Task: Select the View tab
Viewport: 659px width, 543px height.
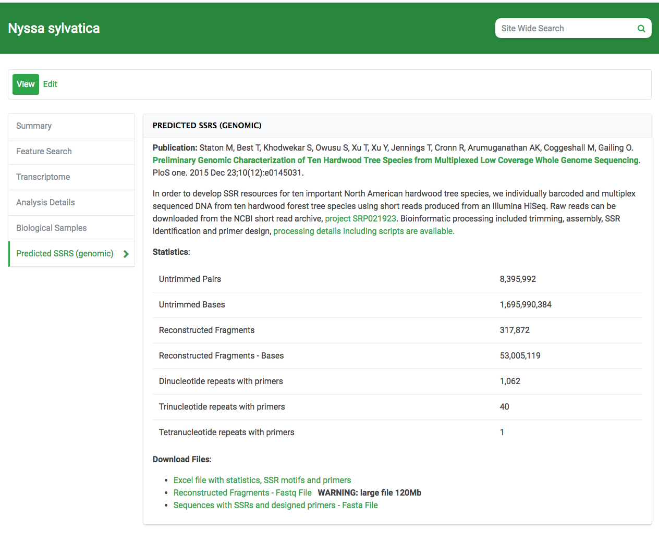Action: tap(26, 84)
